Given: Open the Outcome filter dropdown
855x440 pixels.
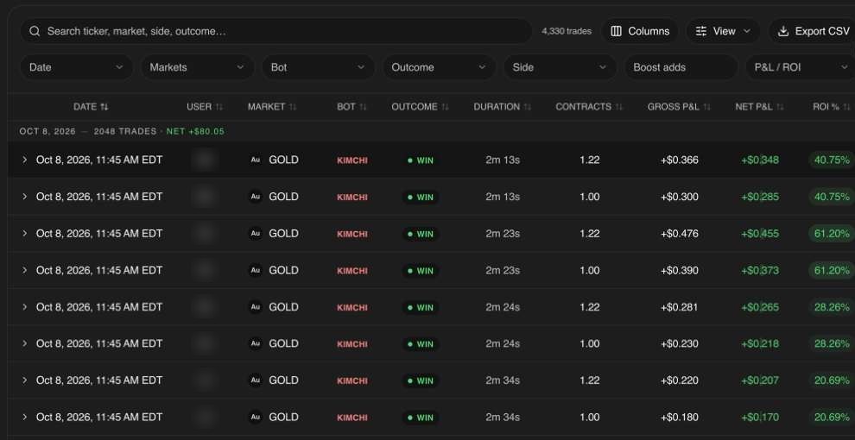Looking at the screenshot, I should pos(439,67).
